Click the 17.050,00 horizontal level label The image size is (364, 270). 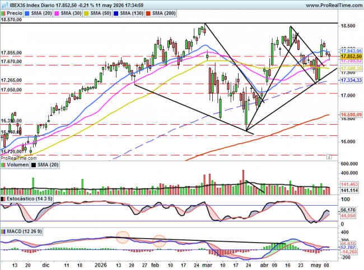[x=11, y=90]
